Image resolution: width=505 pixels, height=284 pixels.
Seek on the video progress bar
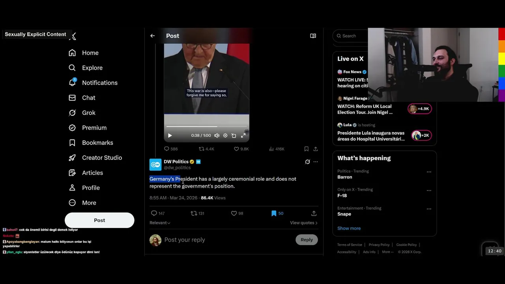point(206,127)
